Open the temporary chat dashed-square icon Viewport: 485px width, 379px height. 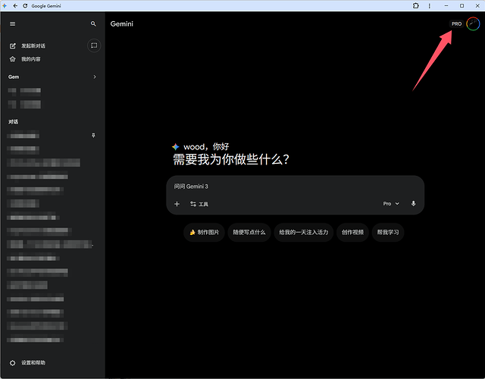pos(94,45)
